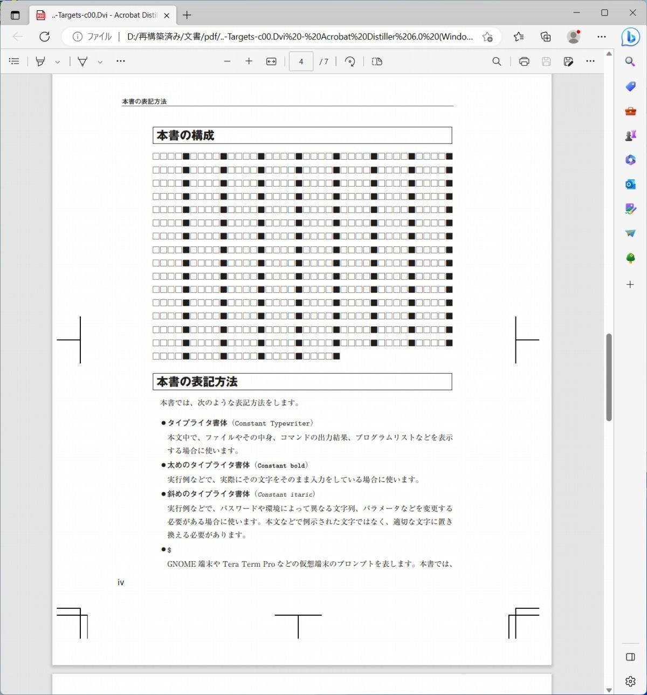Zoom out of the PDF
647x695 pixels.
227,61
